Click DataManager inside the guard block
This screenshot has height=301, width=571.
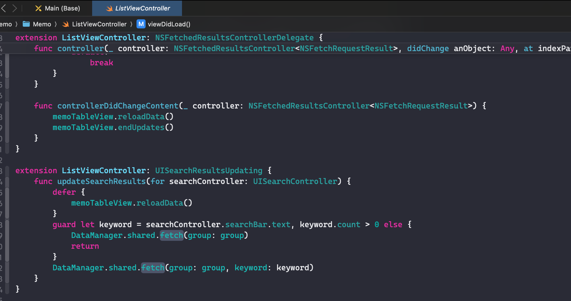97,235
